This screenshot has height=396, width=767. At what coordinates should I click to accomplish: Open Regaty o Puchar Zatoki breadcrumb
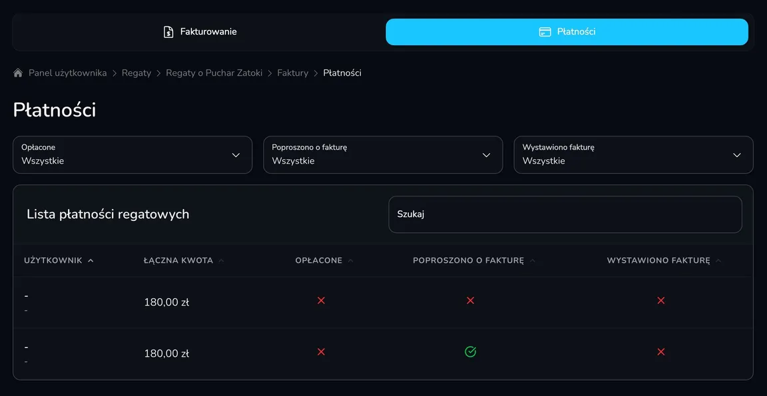coord(214,73)
